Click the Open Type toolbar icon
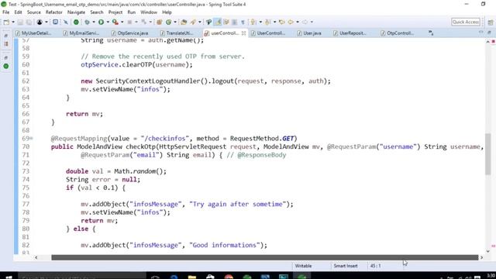Image resolution: width=496 pixels, height=279 pixels. (x=184, y=22)
